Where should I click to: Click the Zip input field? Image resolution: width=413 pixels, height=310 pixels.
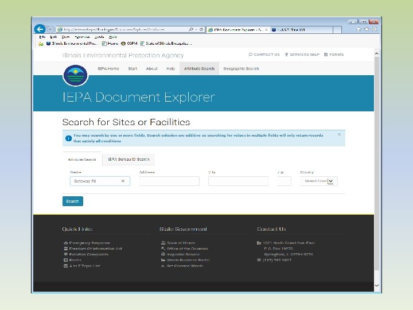284,181
